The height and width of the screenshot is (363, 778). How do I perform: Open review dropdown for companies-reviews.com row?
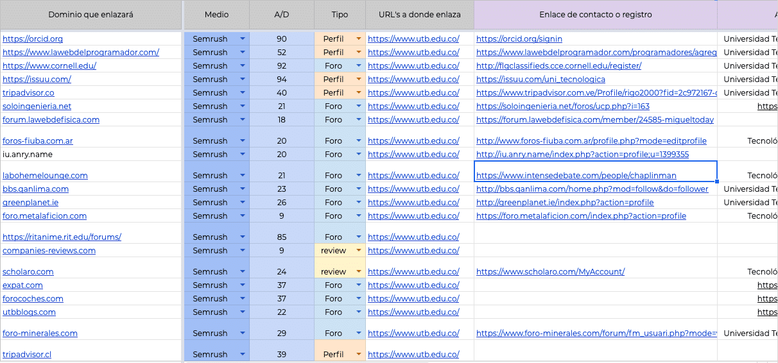pos(359,250)
